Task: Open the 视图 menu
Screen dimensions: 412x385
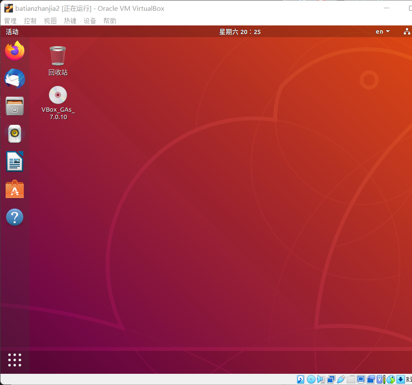Action: coord(50,21)
